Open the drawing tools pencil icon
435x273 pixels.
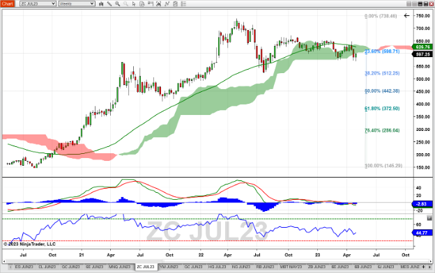[x=109, y=4]
